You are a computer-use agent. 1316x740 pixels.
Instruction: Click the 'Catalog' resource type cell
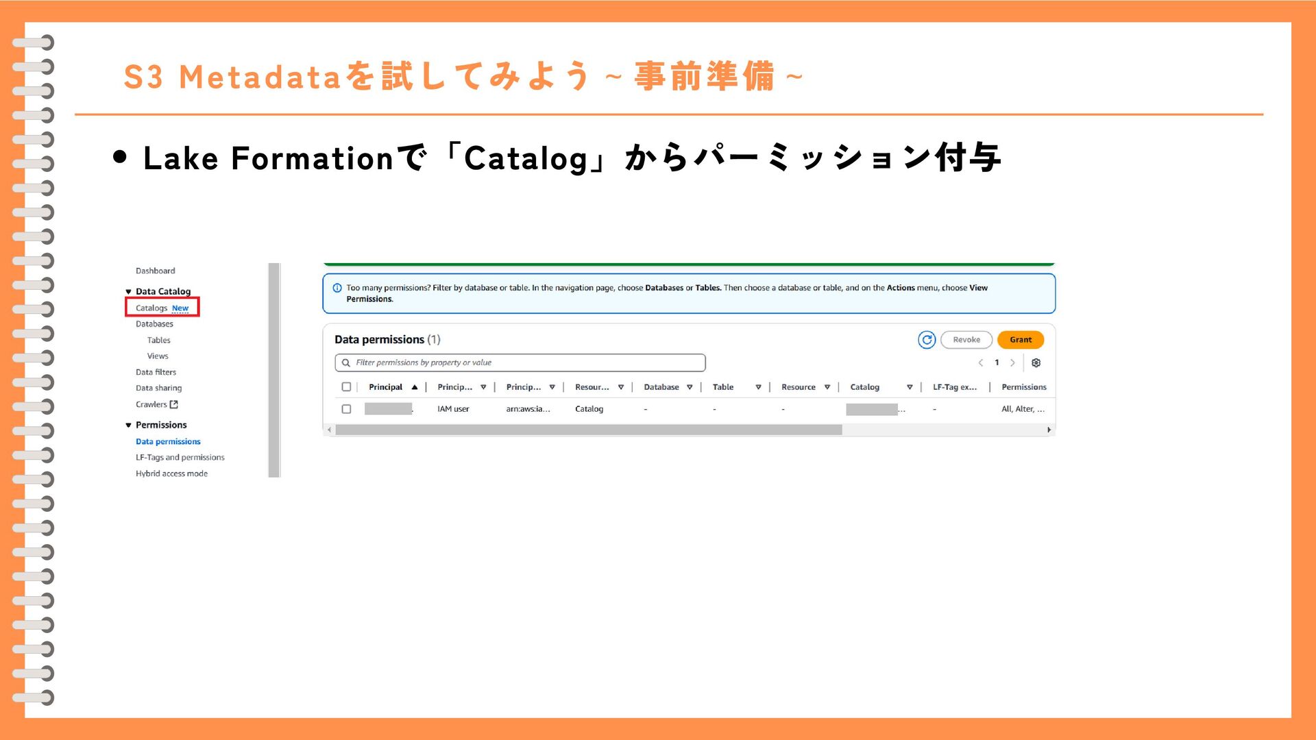coord(589,409)
